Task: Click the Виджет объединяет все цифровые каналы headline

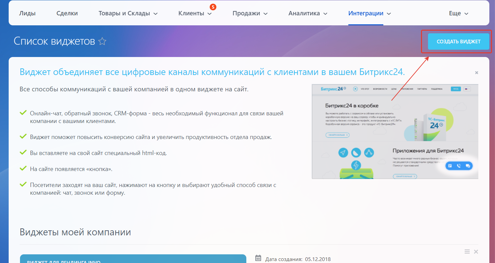Action: (212, 72)
